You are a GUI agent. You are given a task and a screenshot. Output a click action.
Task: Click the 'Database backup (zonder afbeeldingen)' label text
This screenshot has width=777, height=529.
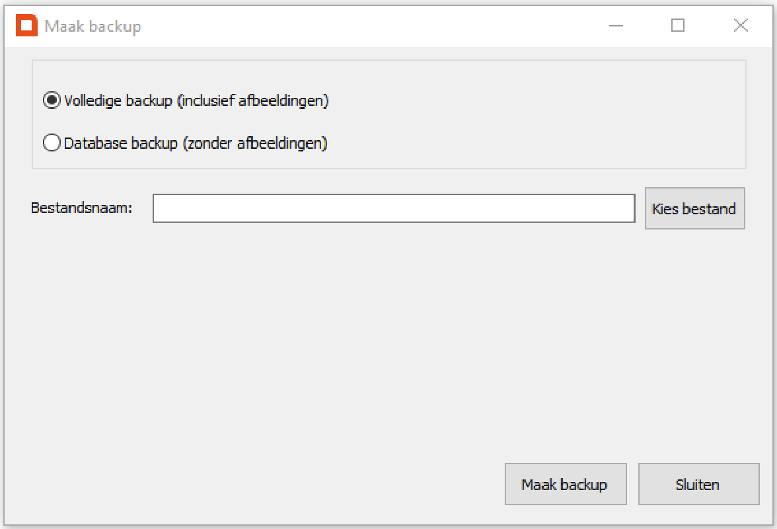coord(196,143)
